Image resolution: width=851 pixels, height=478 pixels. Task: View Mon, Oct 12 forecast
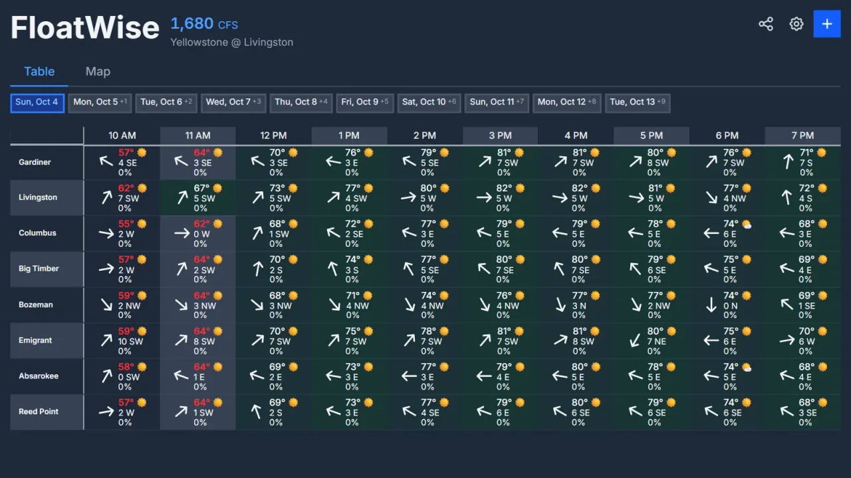566,102
